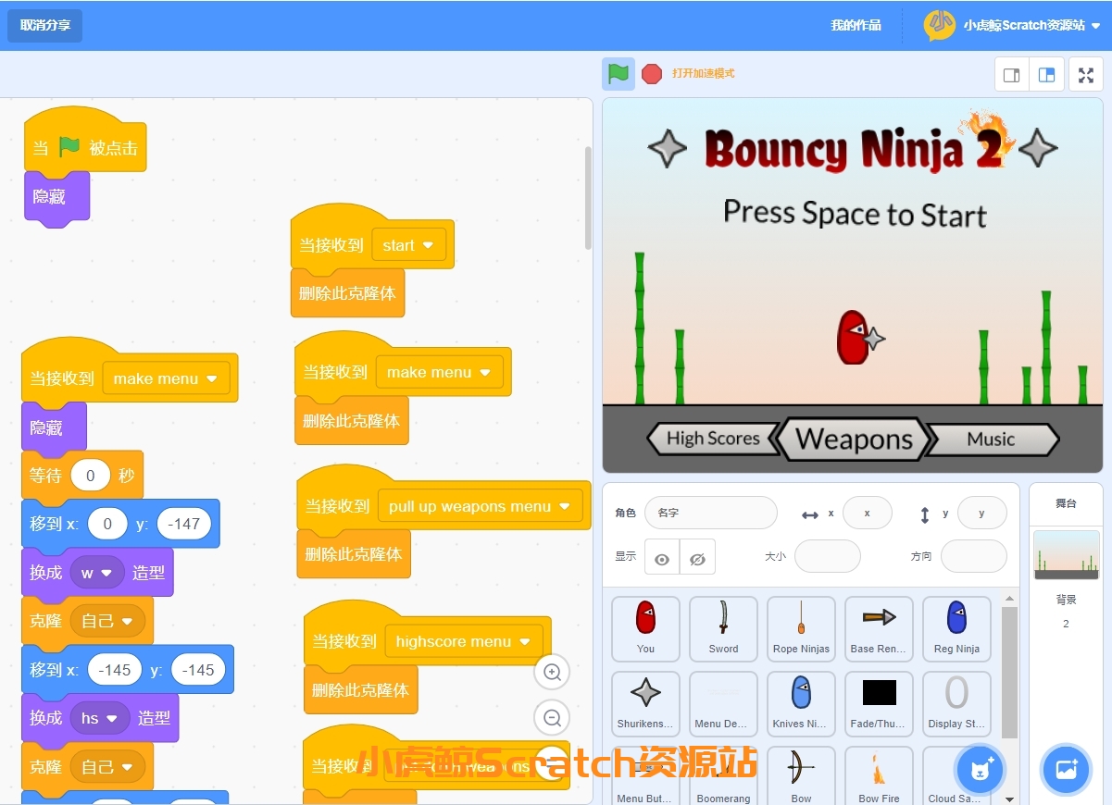Screen dimensions: 1112x805
Task: Select the stage backdrop thumbnail
Action: click(x=1066, y=555)
